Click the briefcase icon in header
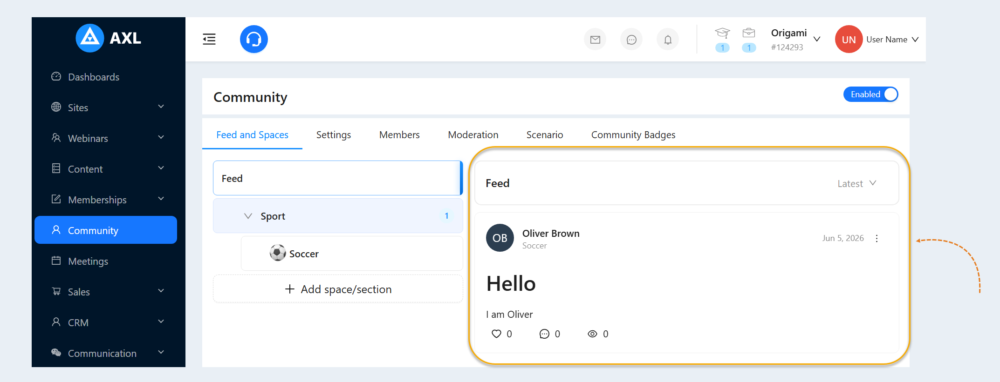 (x=749, y=33)
